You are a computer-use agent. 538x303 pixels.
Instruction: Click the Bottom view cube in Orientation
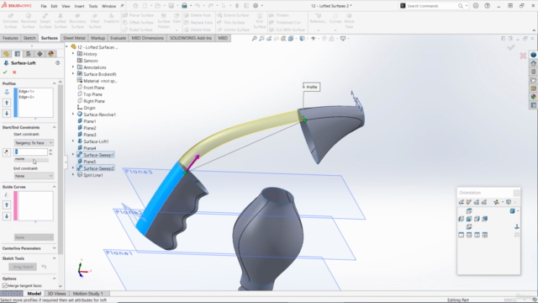[x=469, y=226]
